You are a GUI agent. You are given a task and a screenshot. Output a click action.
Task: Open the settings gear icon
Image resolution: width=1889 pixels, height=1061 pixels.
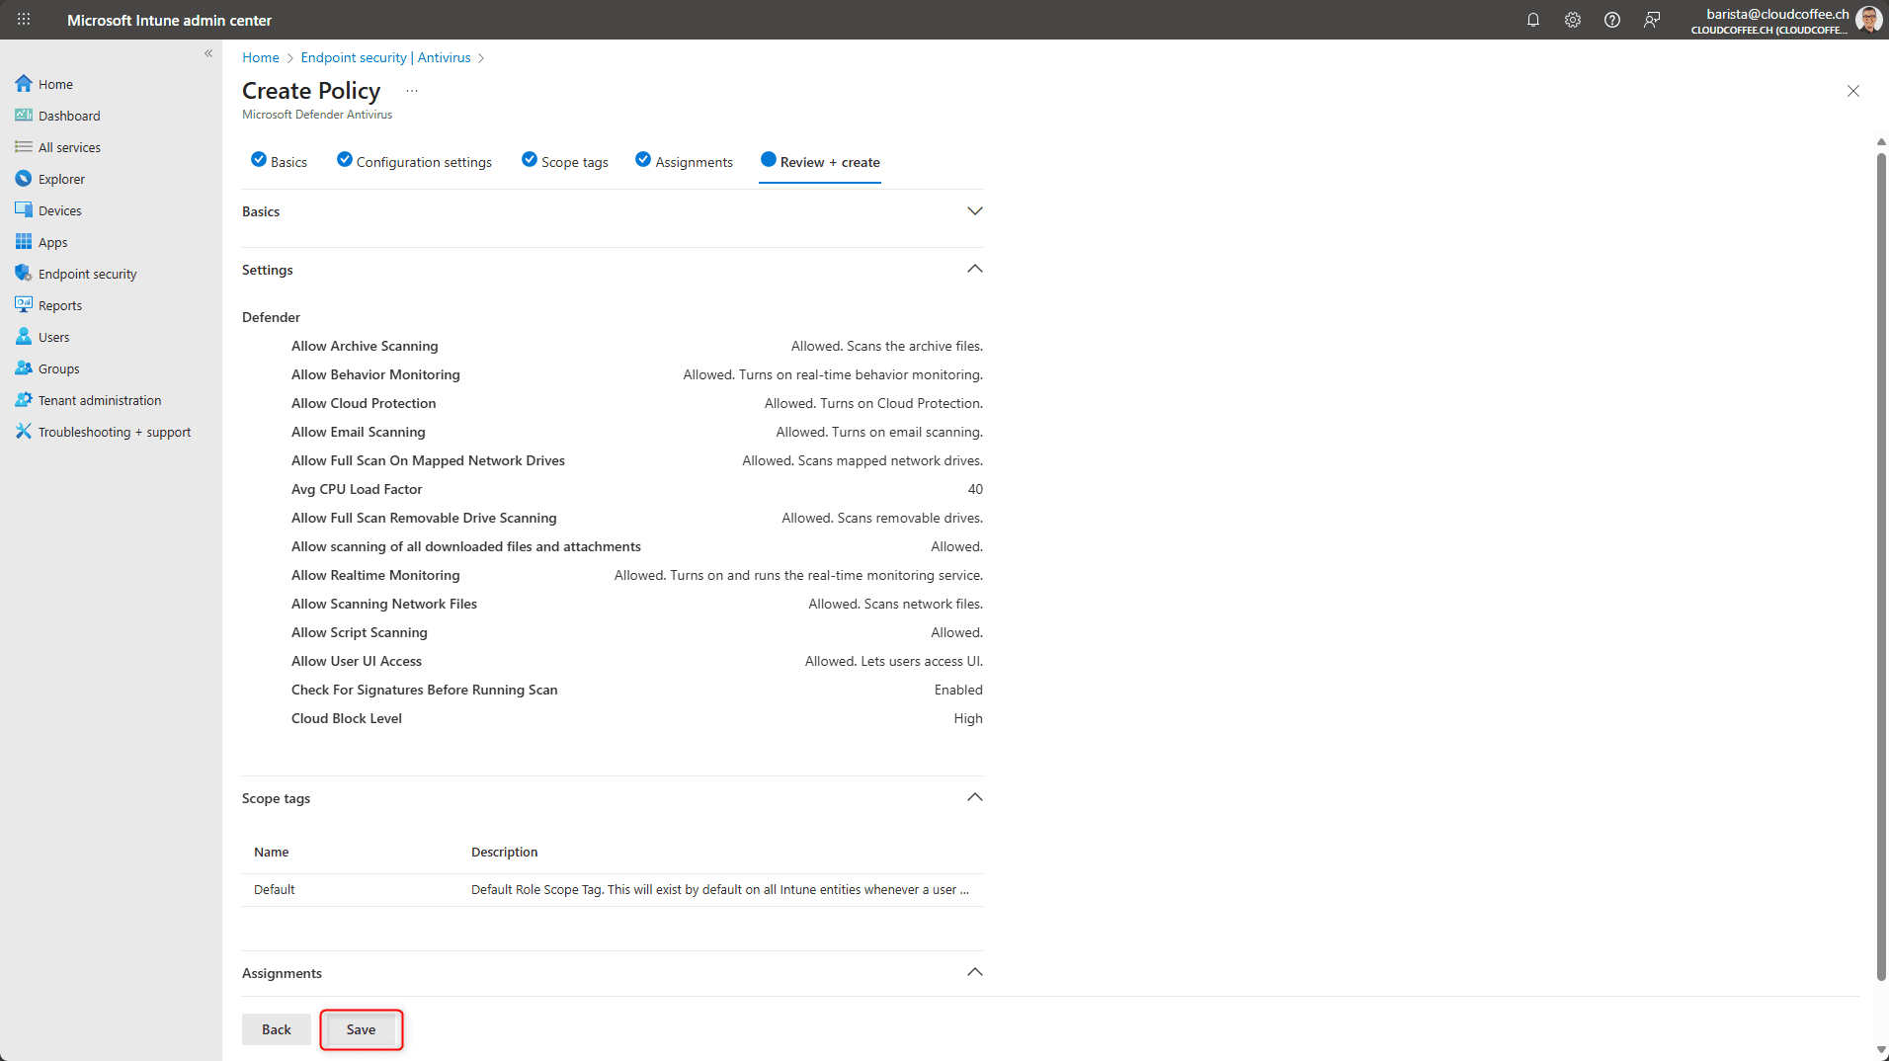click(1572, 20)
